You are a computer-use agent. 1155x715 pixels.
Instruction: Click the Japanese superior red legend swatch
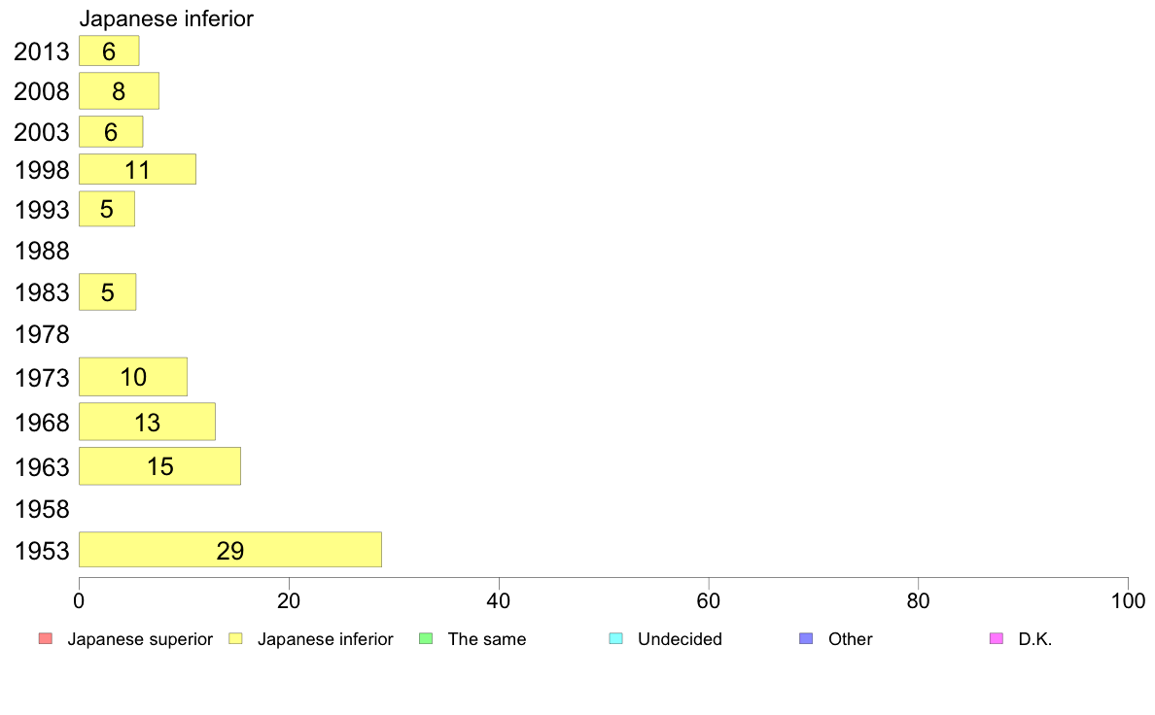[x=46, y=638]
